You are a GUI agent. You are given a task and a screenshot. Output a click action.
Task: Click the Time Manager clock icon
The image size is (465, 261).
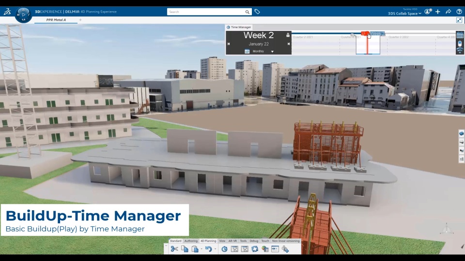[224, 249]
